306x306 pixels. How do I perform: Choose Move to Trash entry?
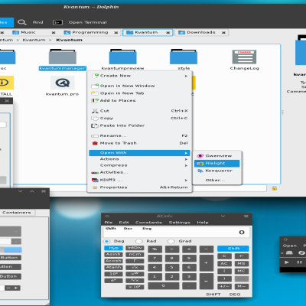[x=140, y=143]
